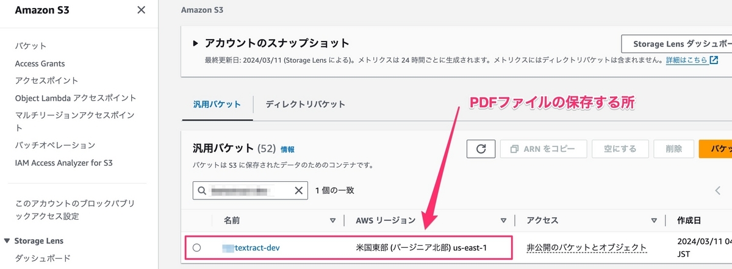Switch to the 汎用バケット tab
732x269 pixels.
click(x=217, y=104)
